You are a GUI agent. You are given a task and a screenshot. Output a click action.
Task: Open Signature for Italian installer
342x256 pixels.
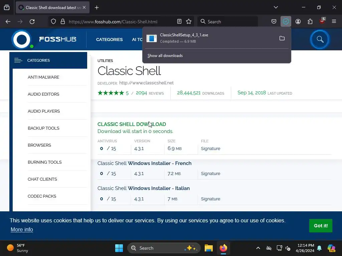pyautogui.click(x=210, y=199)
